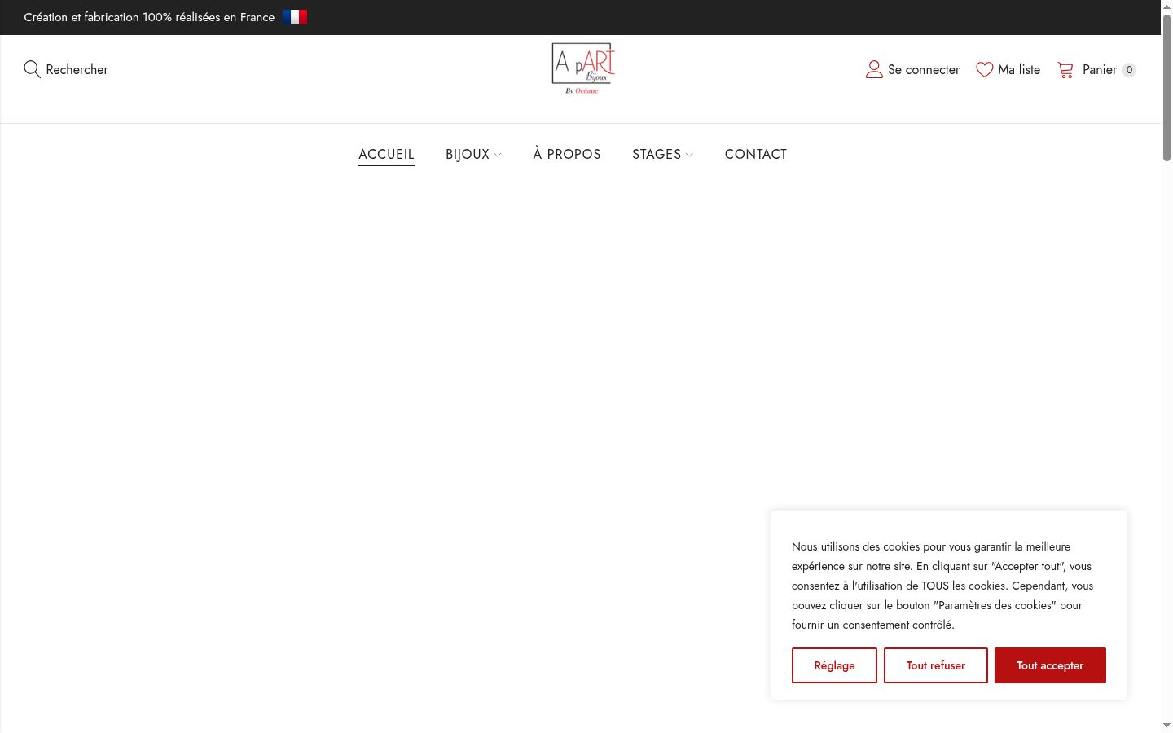Go to the À PROPOS page
Screen dimensions: 1173x733
pyautogui.click(x=567, y=154)
